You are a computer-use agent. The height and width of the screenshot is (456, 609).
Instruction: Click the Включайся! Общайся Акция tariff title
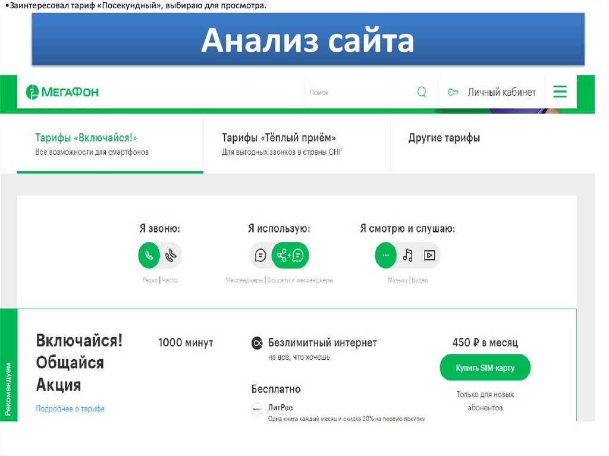click(x=79, y=363)
